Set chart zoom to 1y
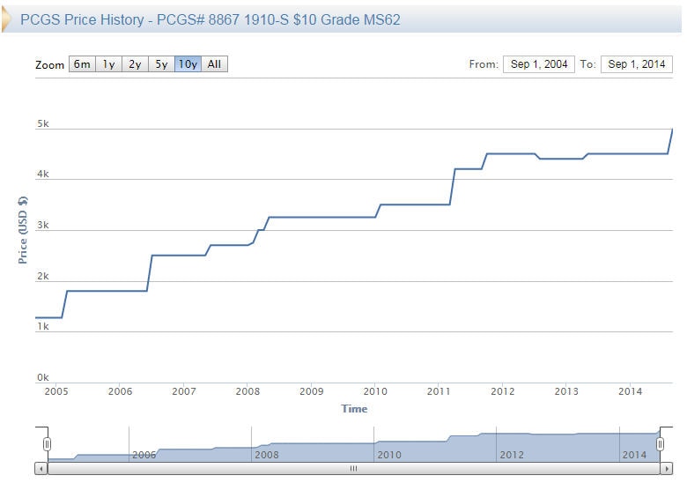Image resolution: width=687 pixels, height=483 pixels. pyautogui.click(x=108, y=64)
